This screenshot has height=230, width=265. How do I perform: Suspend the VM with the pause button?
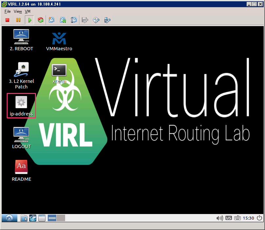18,20
